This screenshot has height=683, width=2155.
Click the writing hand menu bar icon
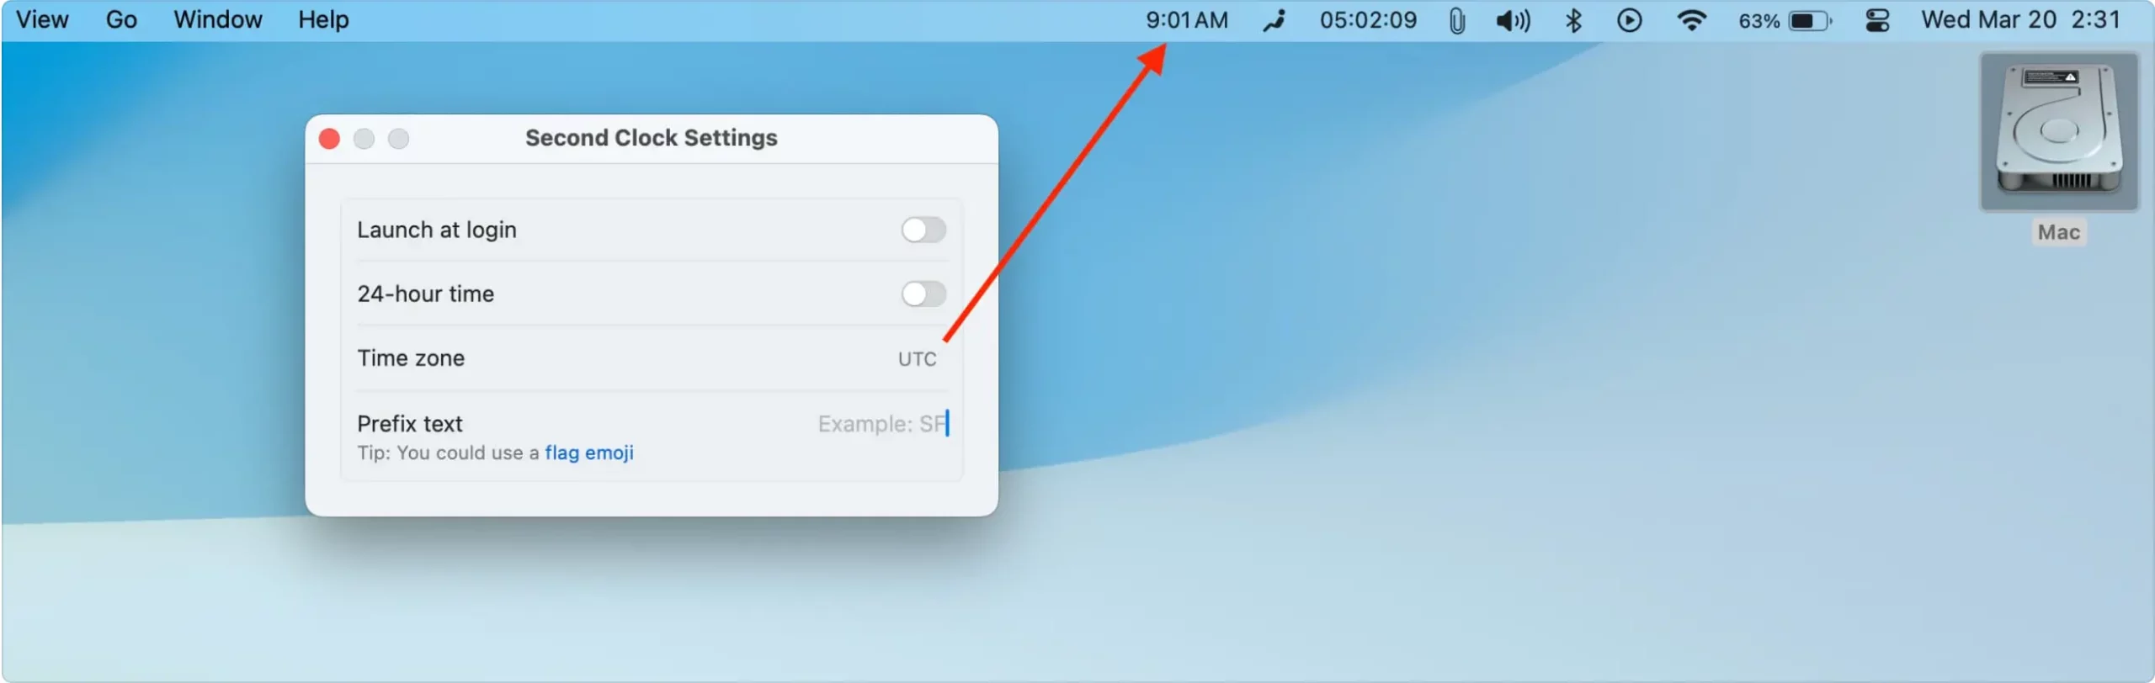pos(1274,20)
